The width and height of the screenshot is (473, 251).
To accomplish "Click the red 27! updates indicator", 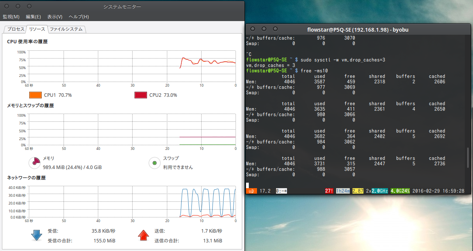I will (329, 191).
